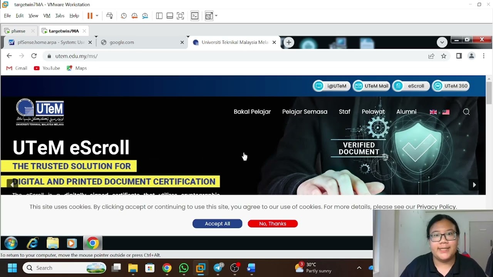Open Pelawat menu item
Image resolution: width=493 pixels, height=277 pixels.
point(373,112)
